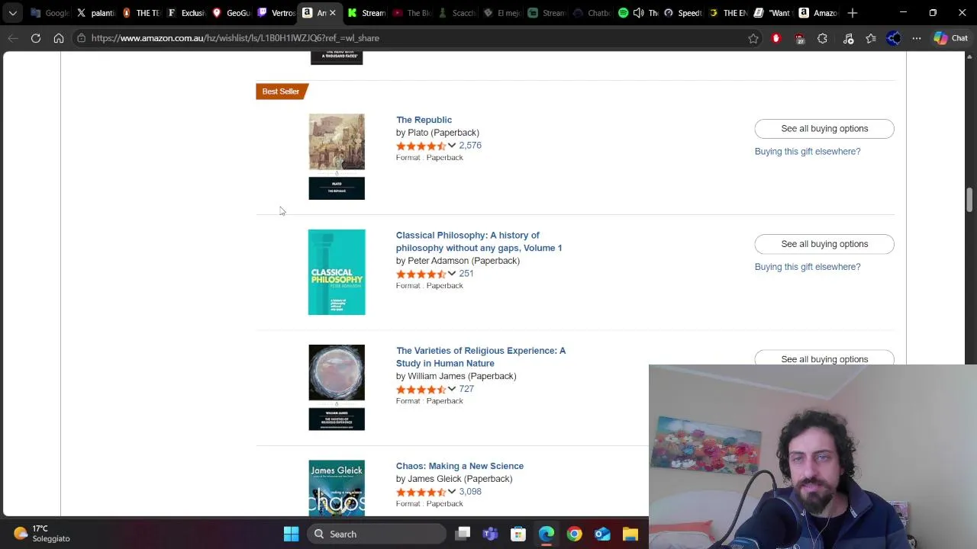Mute the audio-playing tab speaker icon

(x=639, y=13)
